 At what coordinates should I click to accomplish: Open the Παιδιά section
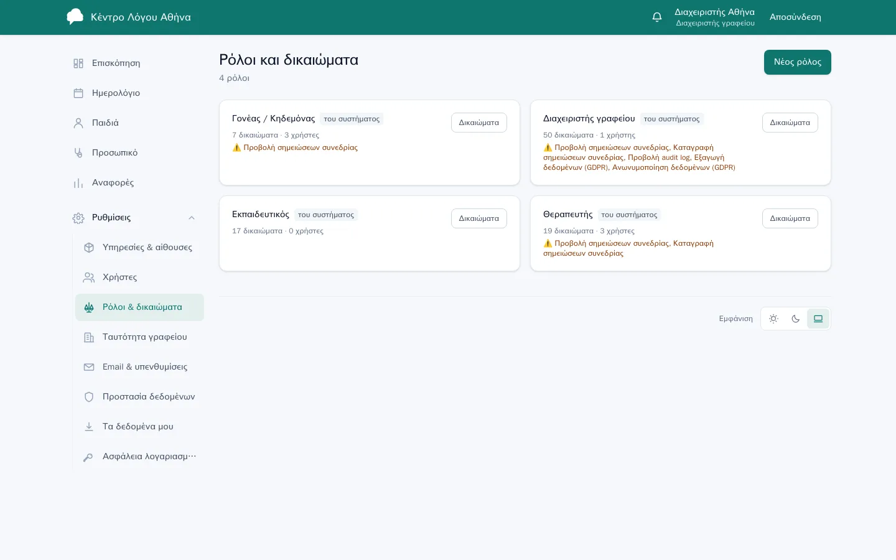[x=135, y=123]
